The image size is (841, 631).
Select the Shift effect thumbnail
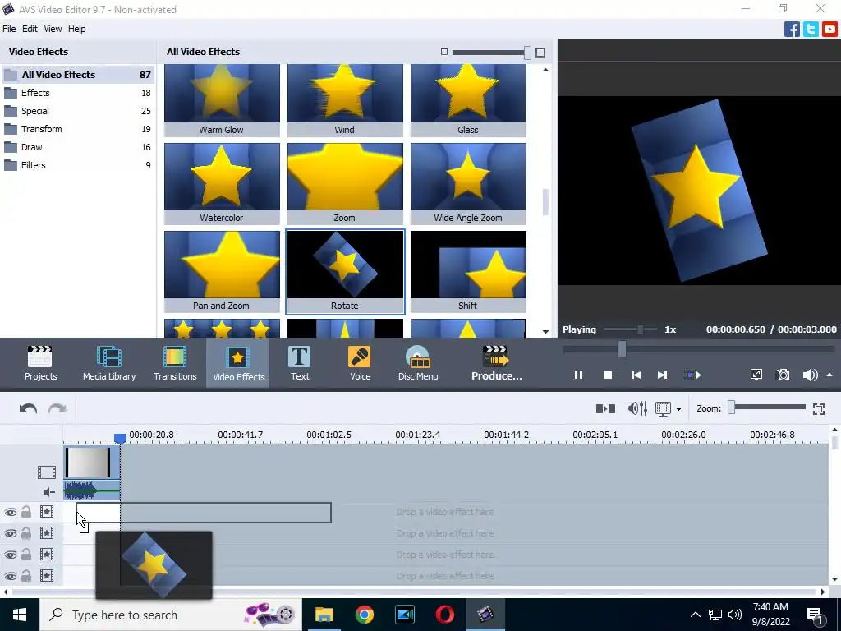click(468, 271)
